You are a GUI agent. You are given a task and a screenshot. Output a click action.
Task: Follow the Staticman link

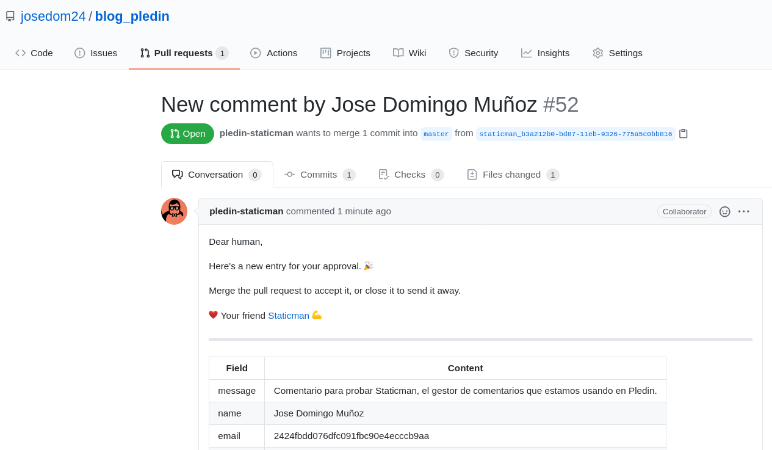pos(289,316)
